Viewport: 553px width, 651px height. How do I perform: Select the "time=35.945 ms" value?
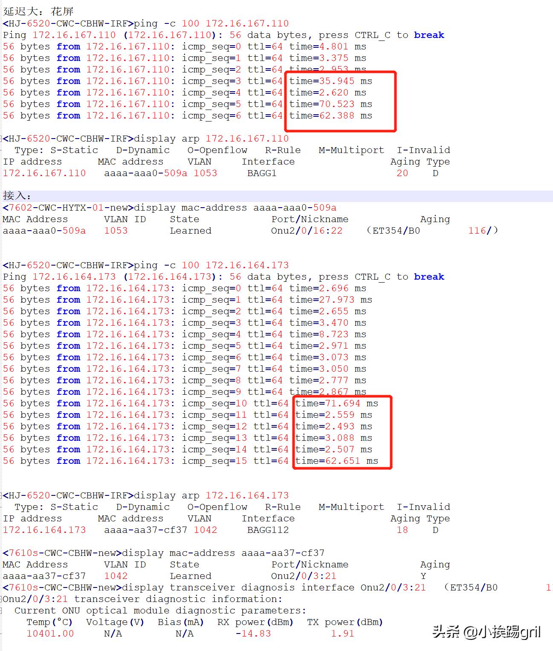pyautogui.click(x=330, y=81)
